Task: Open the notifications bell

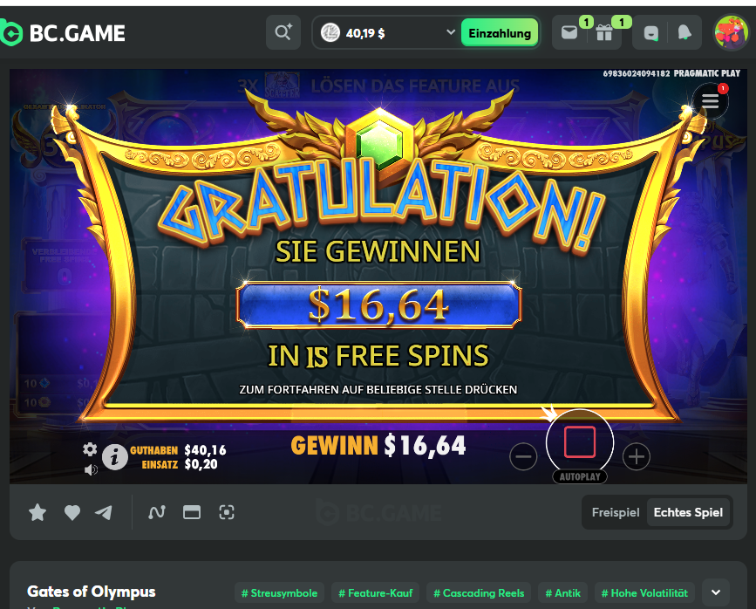Action: click(x=684, y=33)
